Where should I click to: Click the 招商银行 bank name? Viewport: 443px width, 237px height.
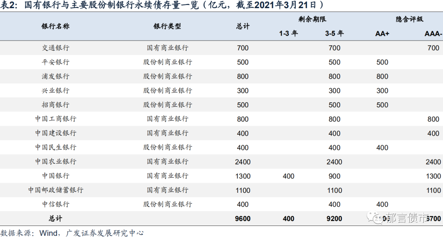(55, 105)
